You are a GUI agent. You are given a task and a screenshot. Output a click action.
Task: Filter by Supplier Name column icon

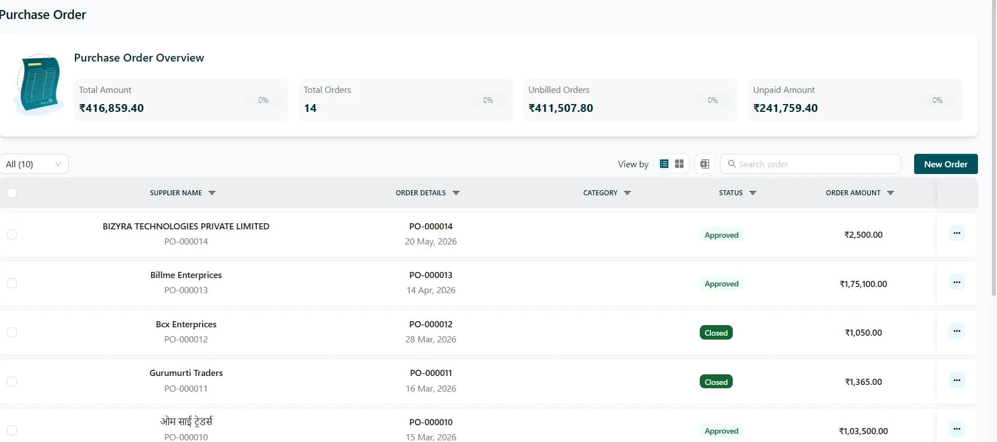click(x=212, y=193)
